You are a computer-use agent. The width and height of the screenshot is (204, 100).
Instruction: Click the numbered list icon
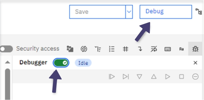112,49
